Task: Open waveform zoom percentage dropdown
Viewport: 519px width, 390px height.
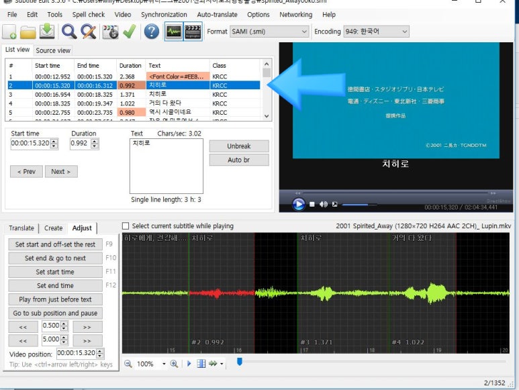Action: [x=164, y=364]
